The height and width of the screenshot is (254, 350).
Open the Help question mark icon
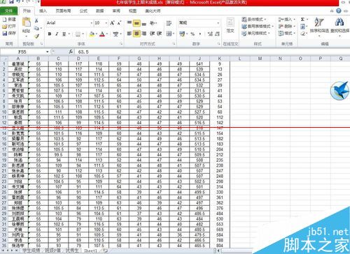pos(339,10)
